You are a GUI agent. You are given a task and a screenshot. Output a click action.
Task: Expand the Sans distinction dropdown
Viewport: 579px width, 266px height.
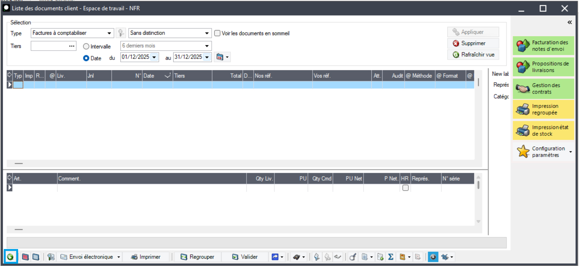point(170,33)
